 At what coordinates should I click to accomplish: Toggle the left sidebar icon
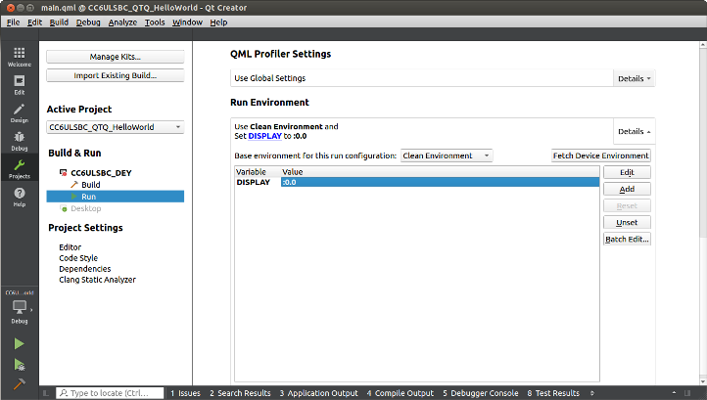coord(46,393)
